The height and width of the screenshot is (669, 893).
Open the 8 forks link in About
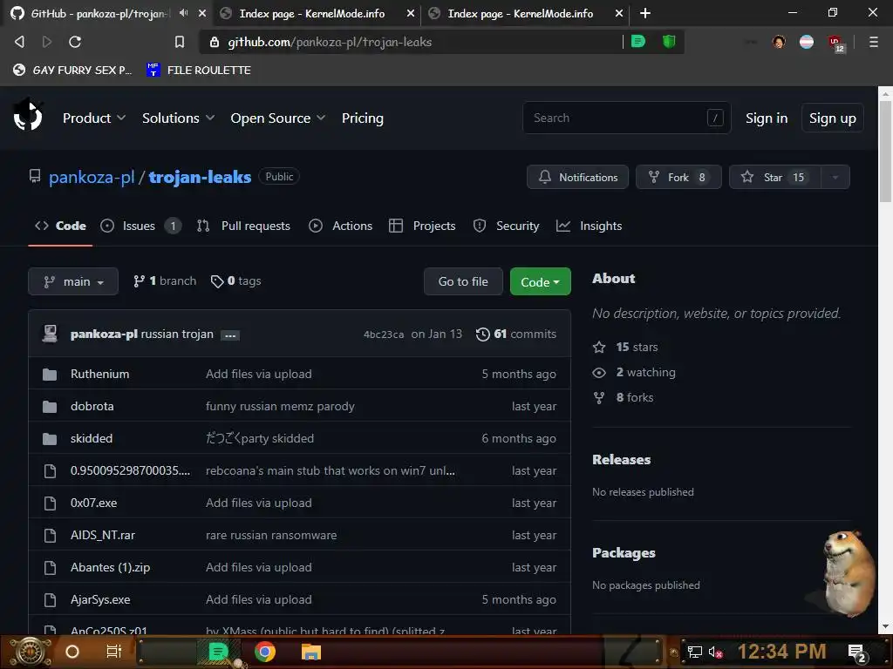tap(623, 397)
